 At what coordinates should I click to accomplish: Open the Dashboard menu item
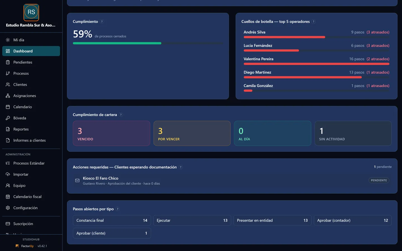click(31, 51)
